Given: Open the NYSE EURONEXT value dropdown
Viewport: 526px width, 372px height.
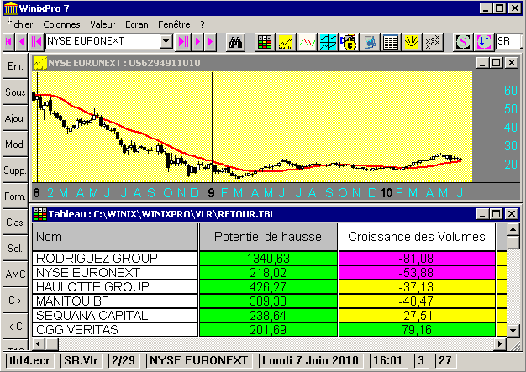Looking at the screenshot, I should (x=166, y=41).
